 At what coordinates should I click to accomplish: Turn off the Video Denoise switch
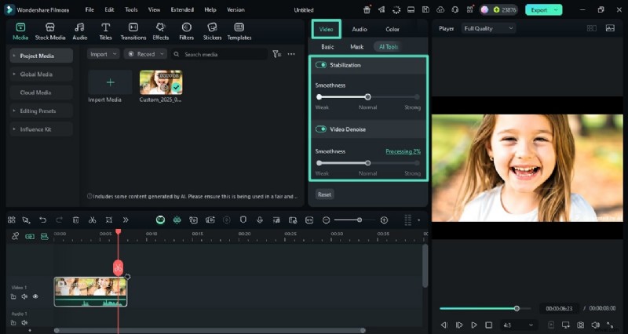click(321, 129)
